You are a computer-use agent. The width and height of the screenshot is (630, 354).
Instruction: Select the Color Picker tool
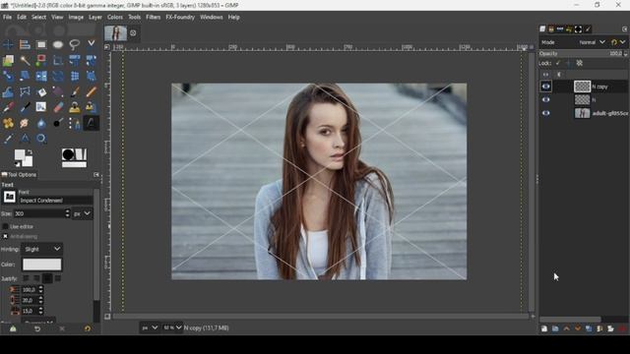[8, 139]
